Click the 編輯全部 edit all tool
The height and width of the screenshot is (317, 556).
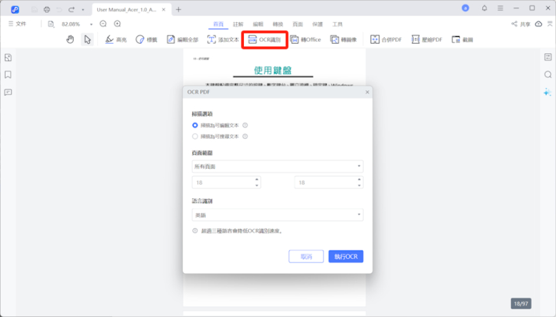(x=182, y=39)
